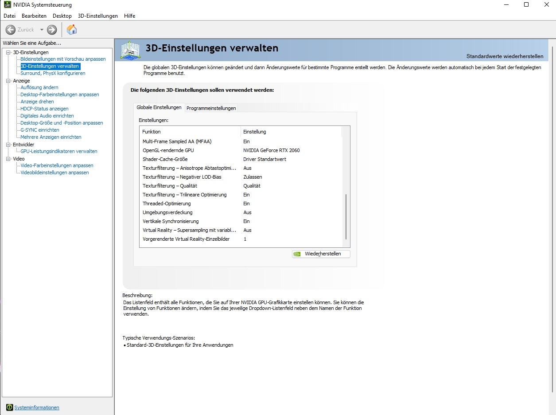
Task: Open the Datei menu
Action: 9,16
